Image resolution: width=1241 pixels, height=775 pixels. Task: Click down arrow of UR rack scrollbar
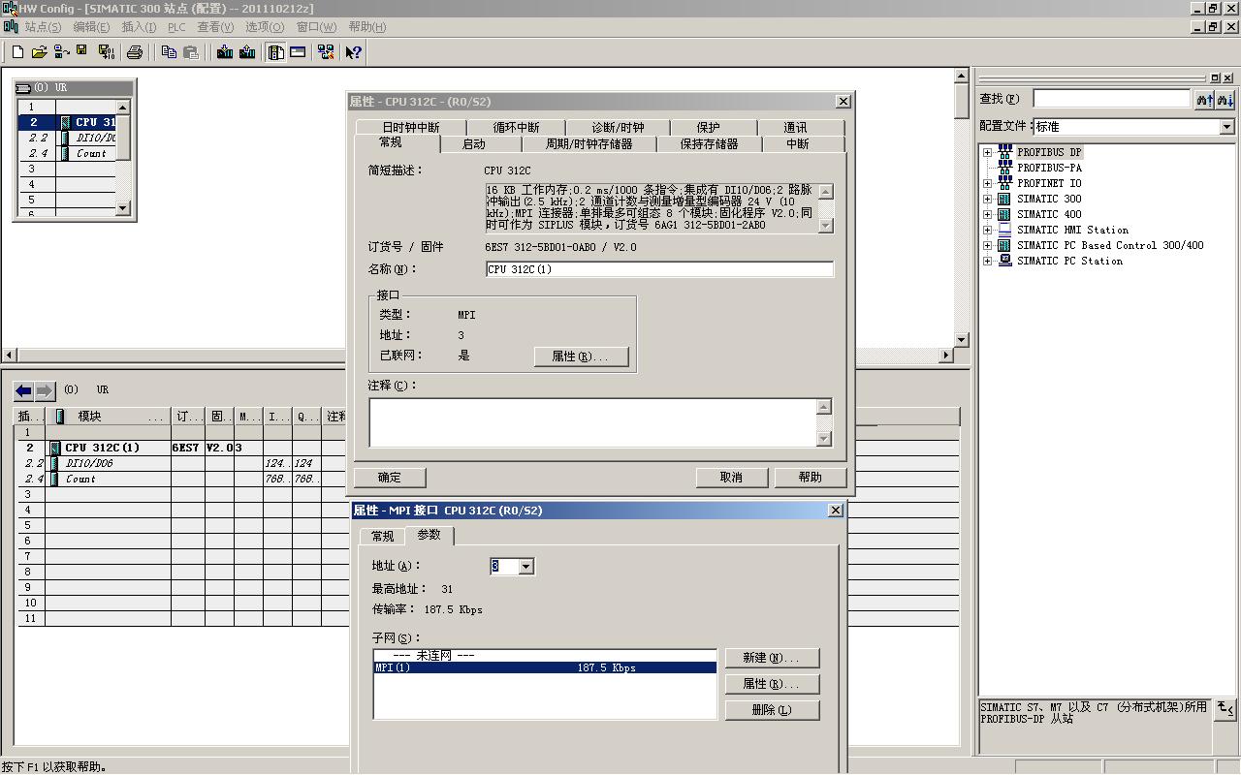pyautogui.click(x=123, y=207)
